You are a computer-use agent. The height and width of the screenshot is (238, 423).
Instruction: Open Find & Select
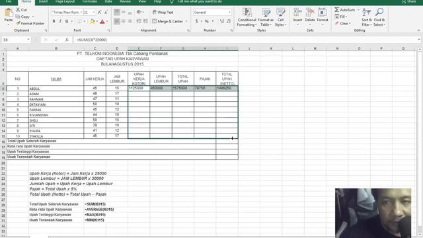click(x=379, y=17)
